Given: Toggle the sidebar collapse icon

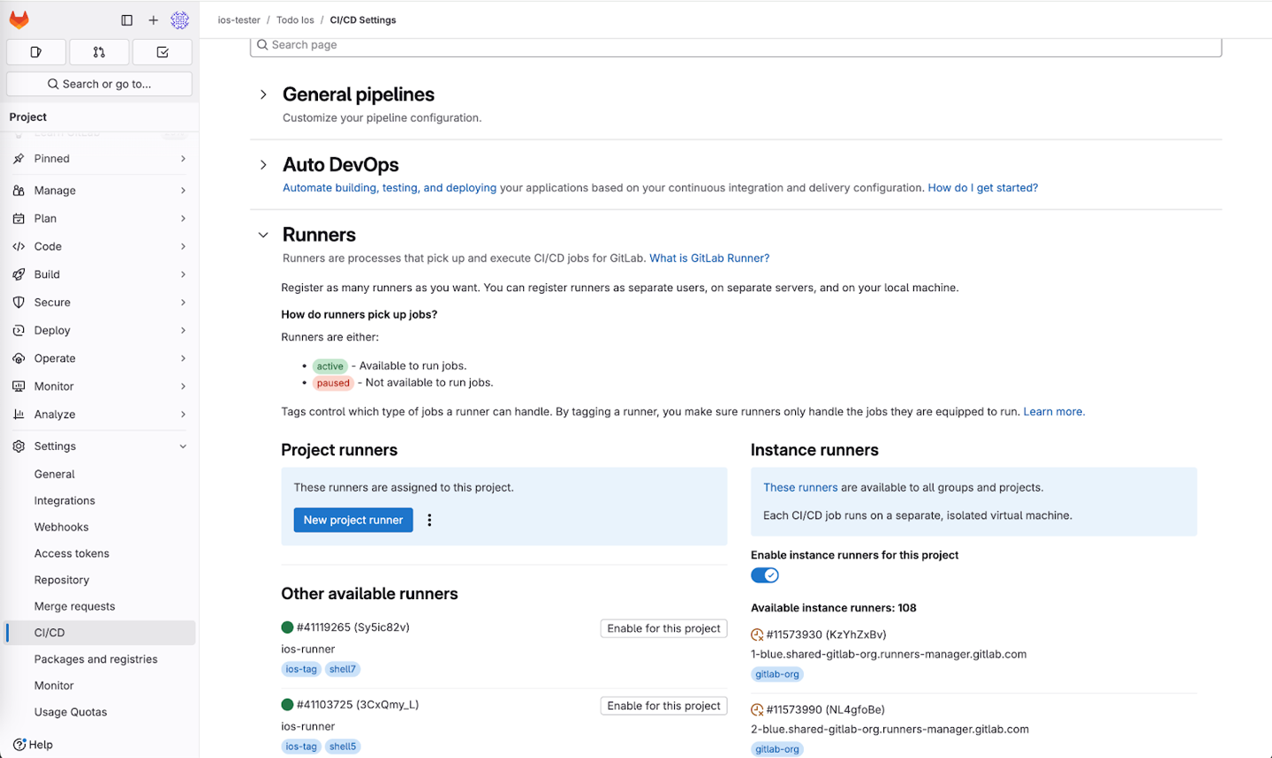Looking at the screenshot, I should pyautogui.click(x=126, y=19).
